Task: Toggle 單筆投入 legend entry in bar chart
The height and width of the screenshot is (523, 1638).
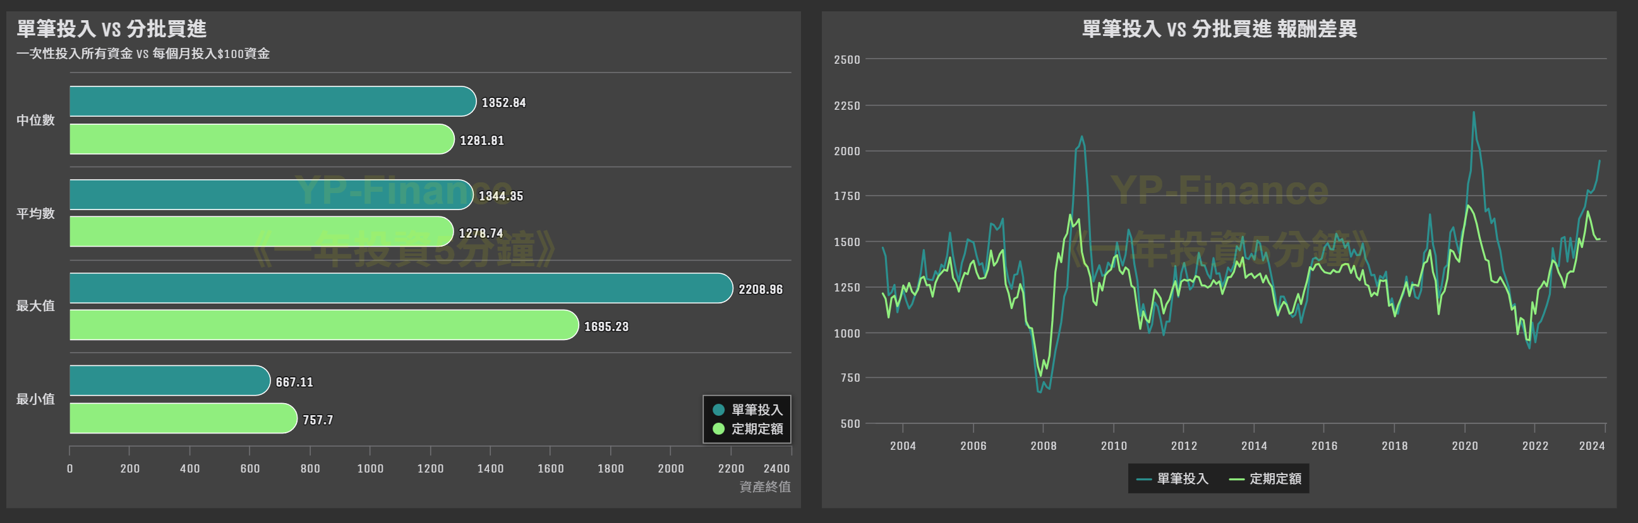Action: pos(749,410)
